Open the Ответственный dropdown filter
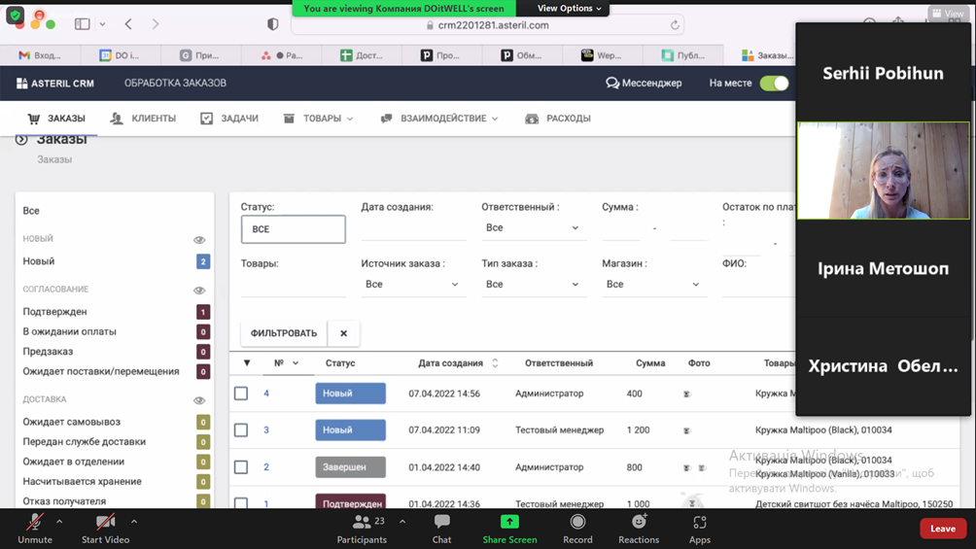 coord(532,228)
